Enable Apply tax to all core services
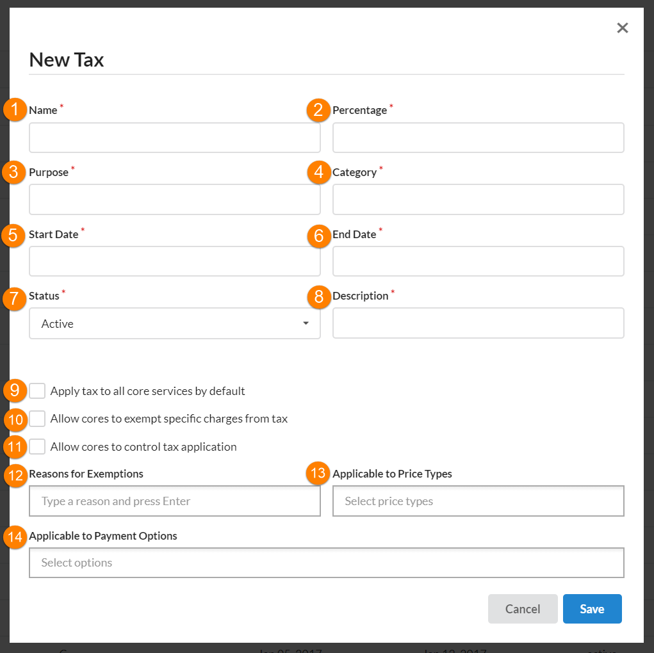 (x=38, y=391)
